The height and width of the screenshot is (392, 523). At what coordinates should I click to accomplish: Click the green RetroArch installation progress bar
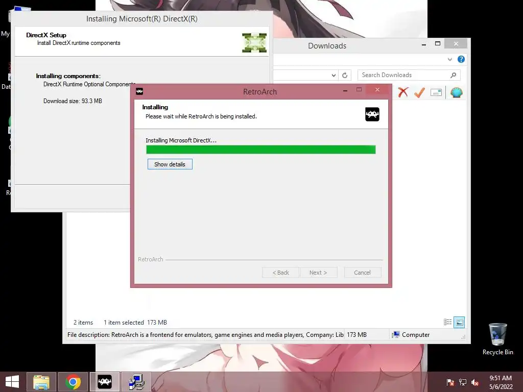261,150
